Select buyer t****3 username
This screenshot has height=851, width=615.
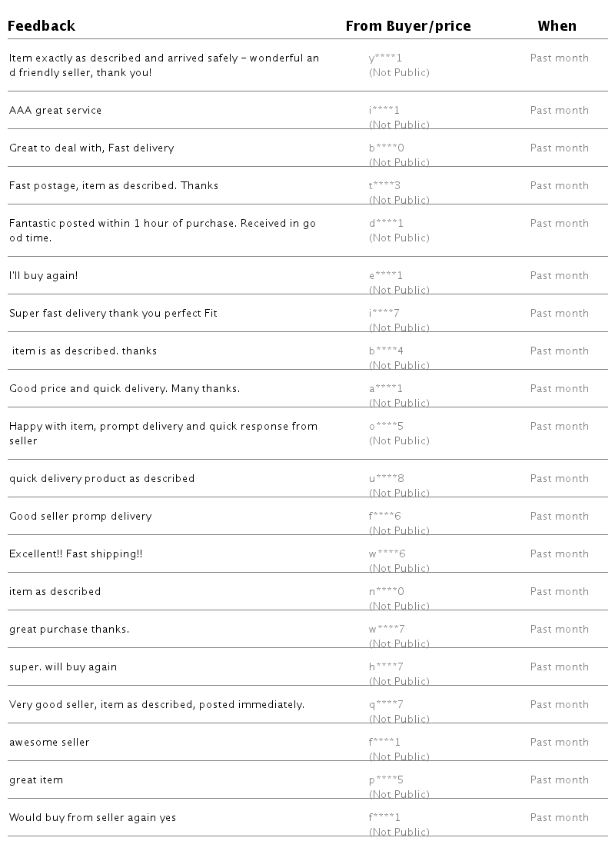click(384, 186)
